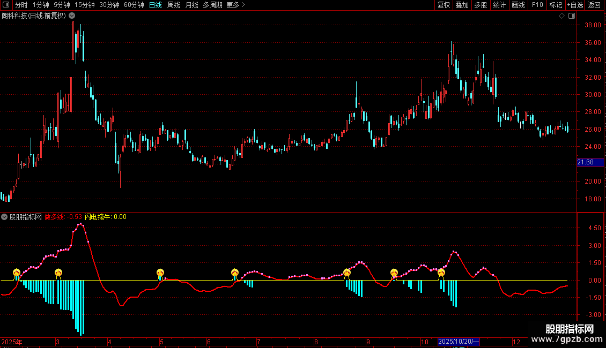Select the 5分钟 period
Screen dimensions: 606x348
point(62,5)
